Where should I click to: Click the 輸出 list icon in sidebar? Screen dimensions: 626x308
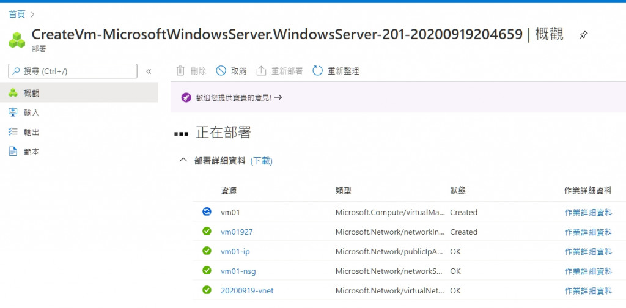pos(13,131)
